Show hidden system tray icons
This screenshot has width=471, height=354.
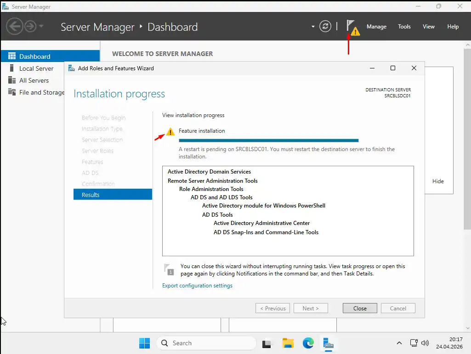pyautogui.click(x=399, y=343)
